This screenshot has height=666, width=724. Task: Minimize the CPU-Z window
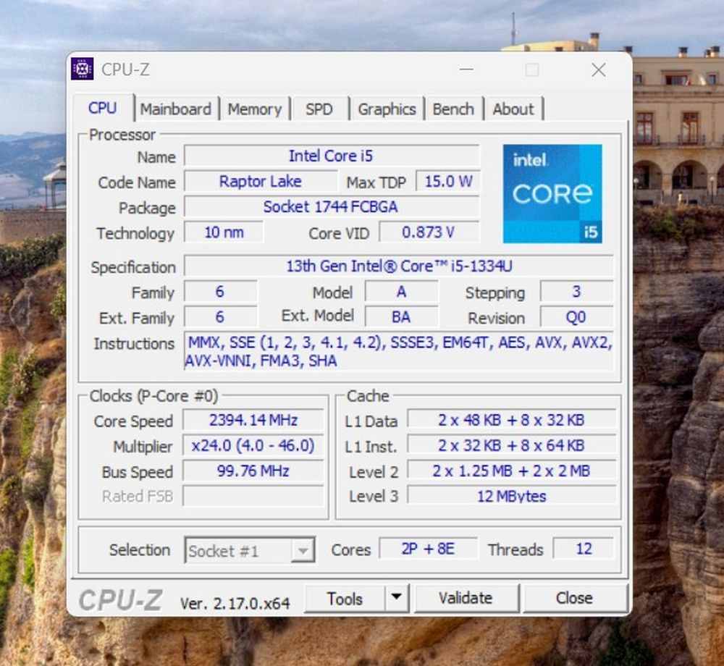tap(466, 70)
